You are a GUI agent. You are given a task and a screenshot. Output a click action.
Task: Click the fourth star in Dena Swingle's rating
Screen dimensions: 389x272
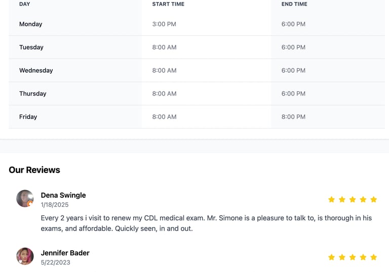(363, 200)
